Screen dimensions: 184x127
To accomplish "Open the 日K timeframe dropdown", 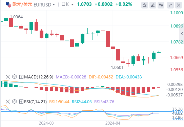I will (x=67, y=4).
